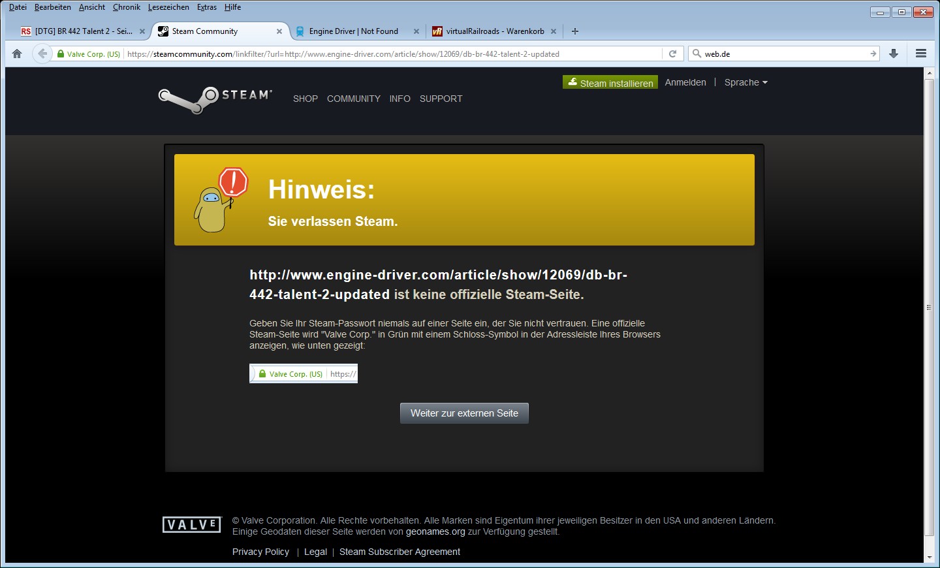
Task: Open the Extras menu
Action: 207,7
